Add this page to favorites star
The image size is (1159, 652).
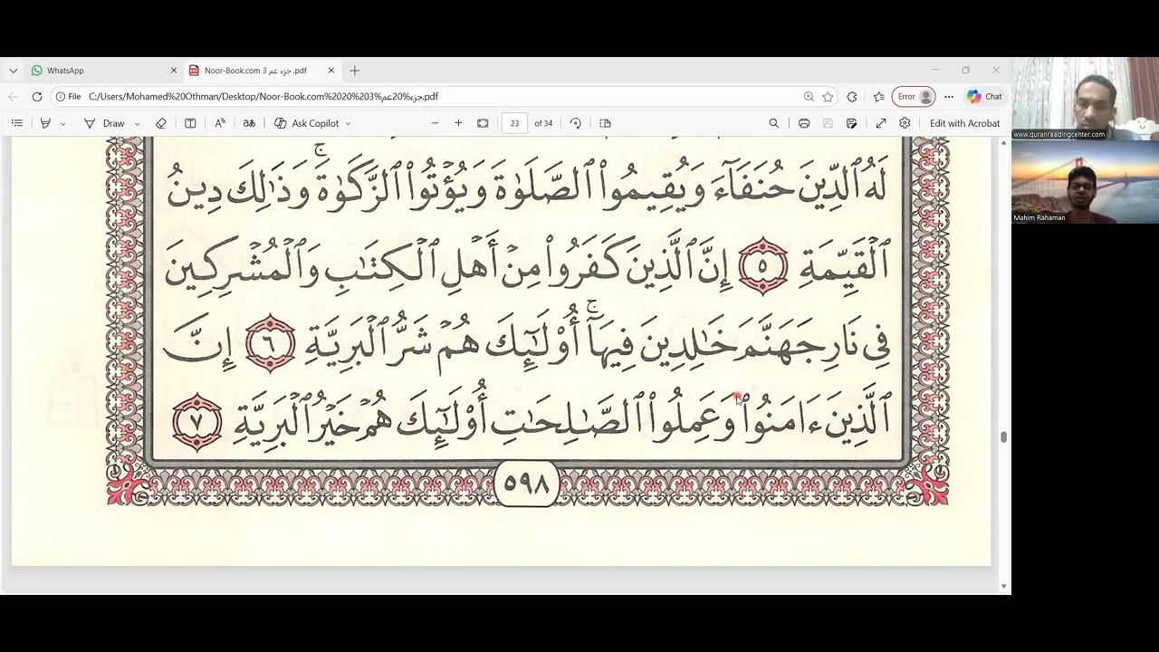click(828, 96)
